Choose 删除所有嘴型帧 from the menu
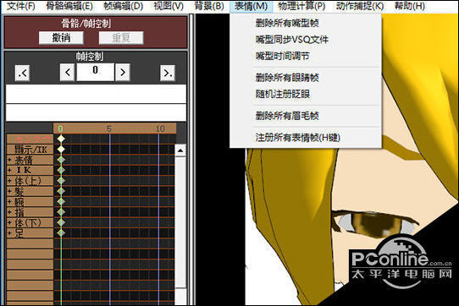The height and width of the screenshot is (306, 459). click(287, 23)
